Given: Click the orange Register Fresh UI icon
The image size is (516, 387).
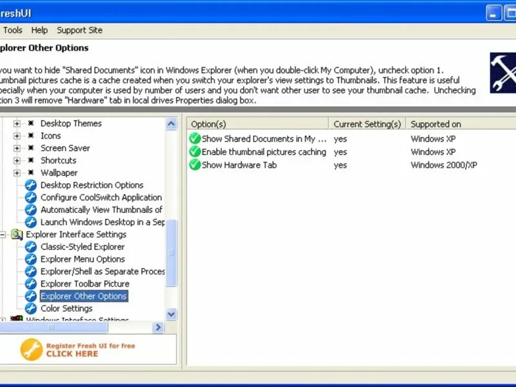Looking at the screenshot, I should 31,350.
